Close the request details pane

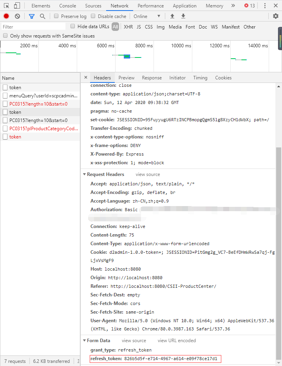(86, 77)
